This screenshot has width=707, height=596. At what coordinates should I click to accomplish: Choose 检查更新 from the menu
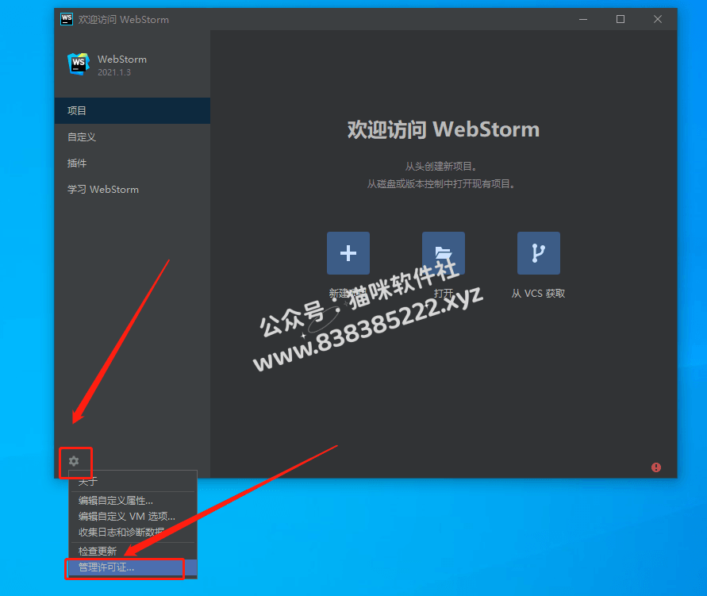[133, 551]
